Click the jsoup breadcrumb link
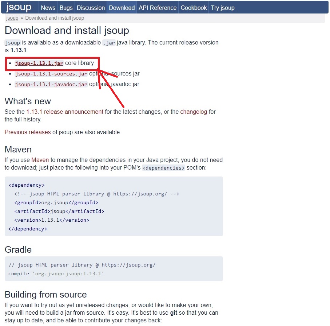Viewport: 330px width, 326px height. pyautogui.click(x=12, y=18)
